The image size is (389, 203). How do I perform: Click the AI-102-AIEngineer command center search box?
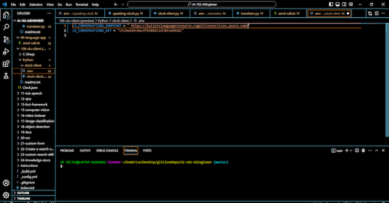(202, 5)
